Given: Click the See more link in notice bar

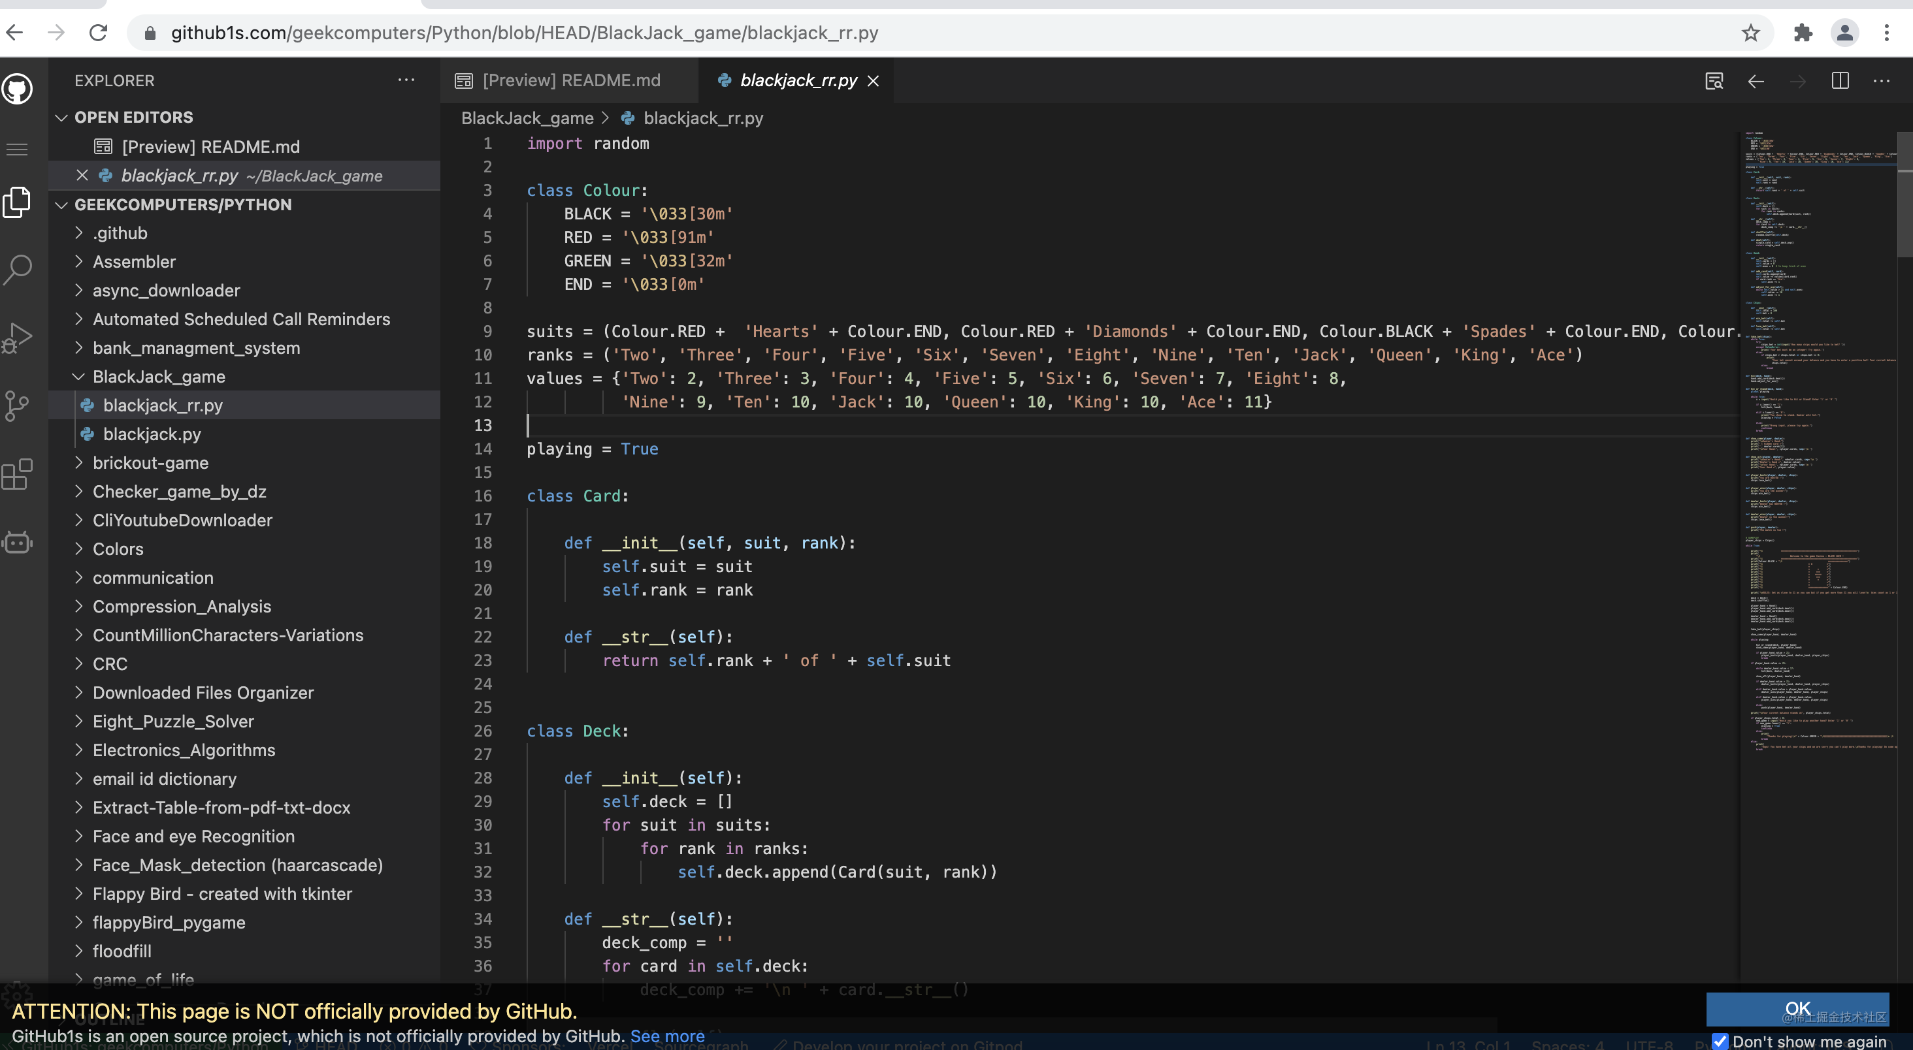Looking at the screenshot, I should [x=668, y=1036].
